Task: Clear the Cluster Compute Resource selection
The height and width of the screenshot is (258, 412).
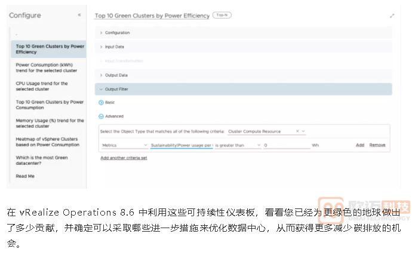Action: [297, 131]
